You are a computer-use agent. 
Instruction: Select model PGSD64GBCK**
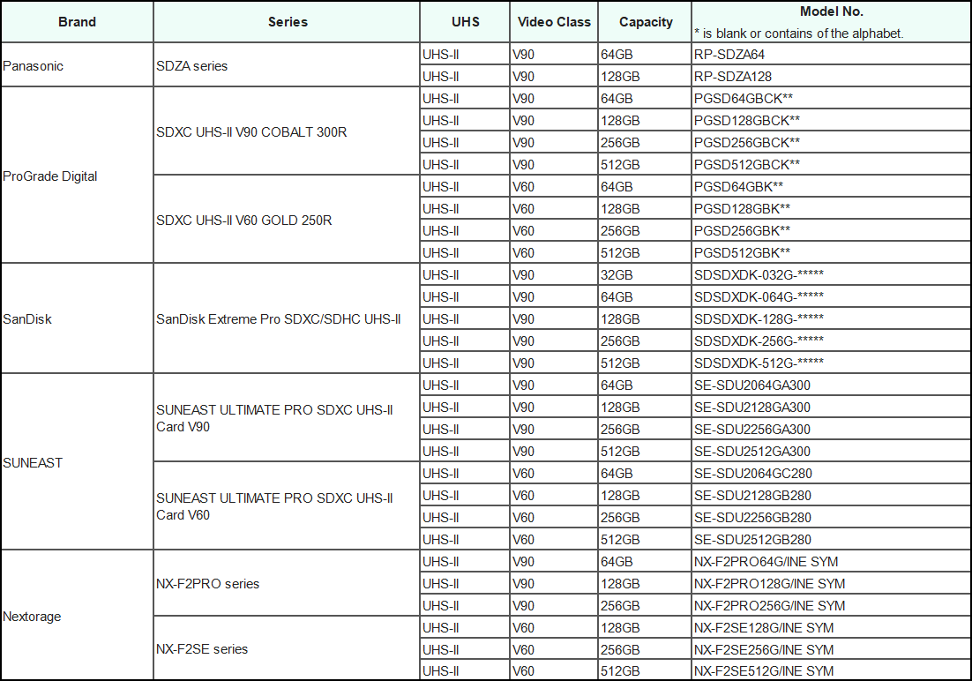831,99
